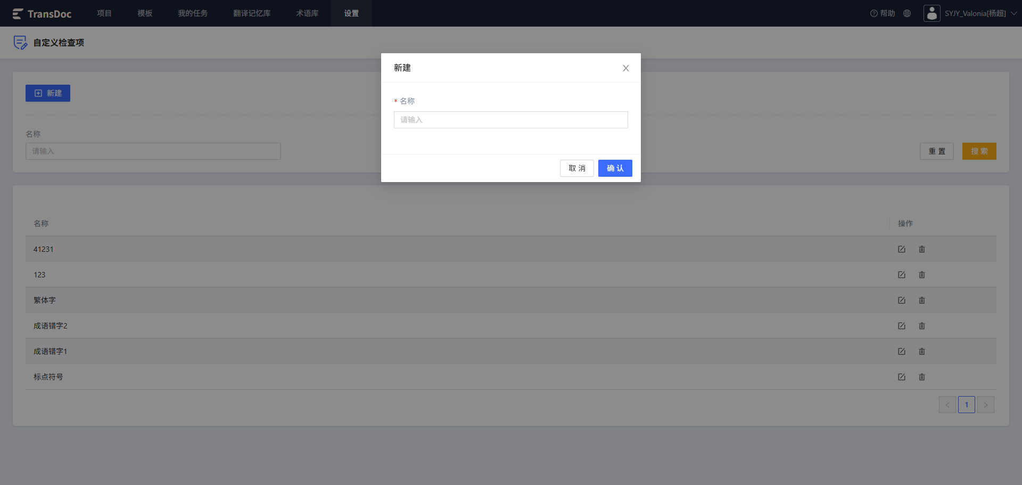The height and width of the screenshot is (485, 1022).
Task: Delete the 标点符号 entry
Action: tap(922, 377)
